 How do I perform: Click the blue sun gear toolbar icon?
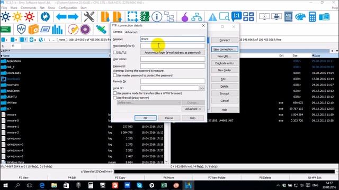point(5,16)
